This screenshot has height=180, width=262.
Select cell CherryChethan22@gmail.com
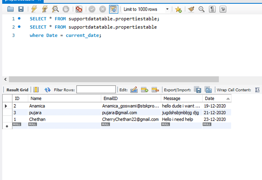[x=131, y=119]
